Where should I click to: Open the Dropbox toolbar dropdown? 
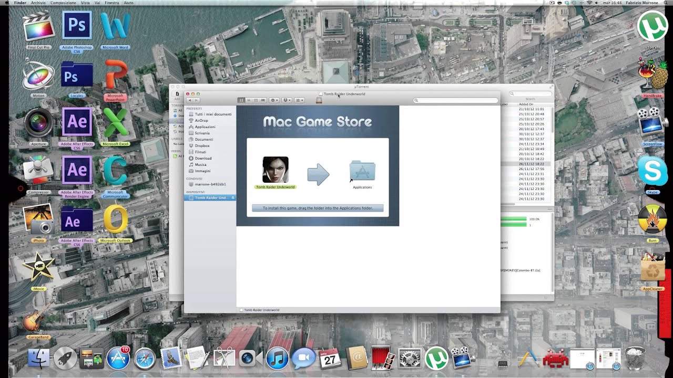287,100
